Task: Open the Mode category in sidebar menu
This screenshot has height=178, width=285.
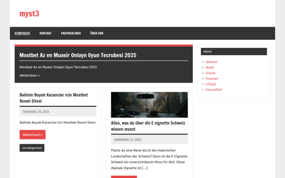Action: (209, 67)
